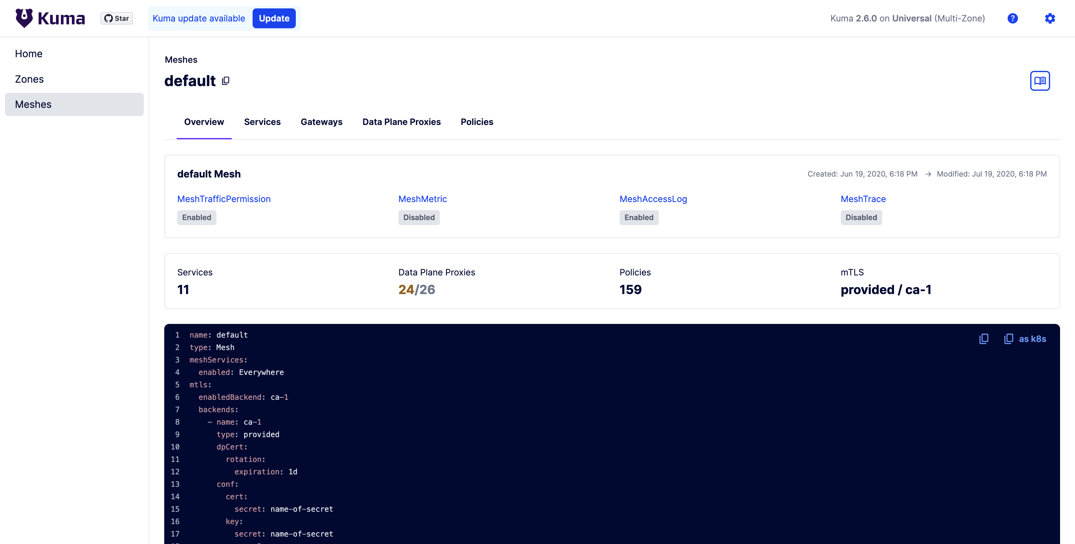
Task: Open the settings gear icon
Action: tap(1050, 18)
